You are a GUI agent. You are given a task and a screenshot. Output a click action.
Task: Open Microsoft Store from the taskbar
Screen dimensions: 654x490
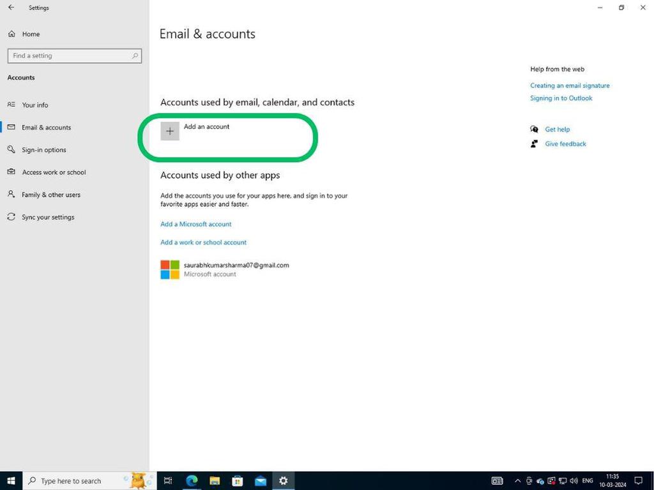(238, 481)
